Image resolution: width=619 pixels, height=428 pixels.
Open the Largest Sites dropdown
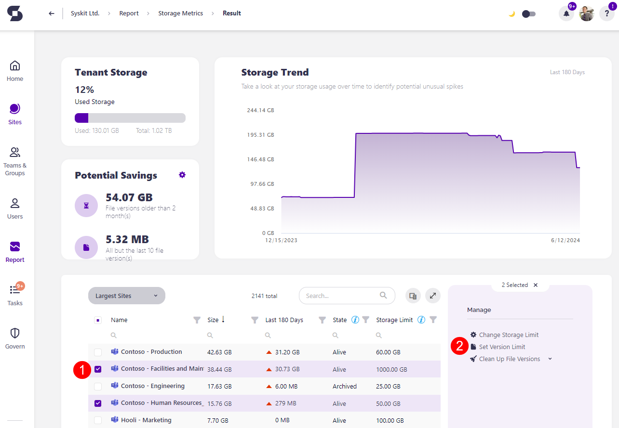pyautogui.click(x=126, y=295)
